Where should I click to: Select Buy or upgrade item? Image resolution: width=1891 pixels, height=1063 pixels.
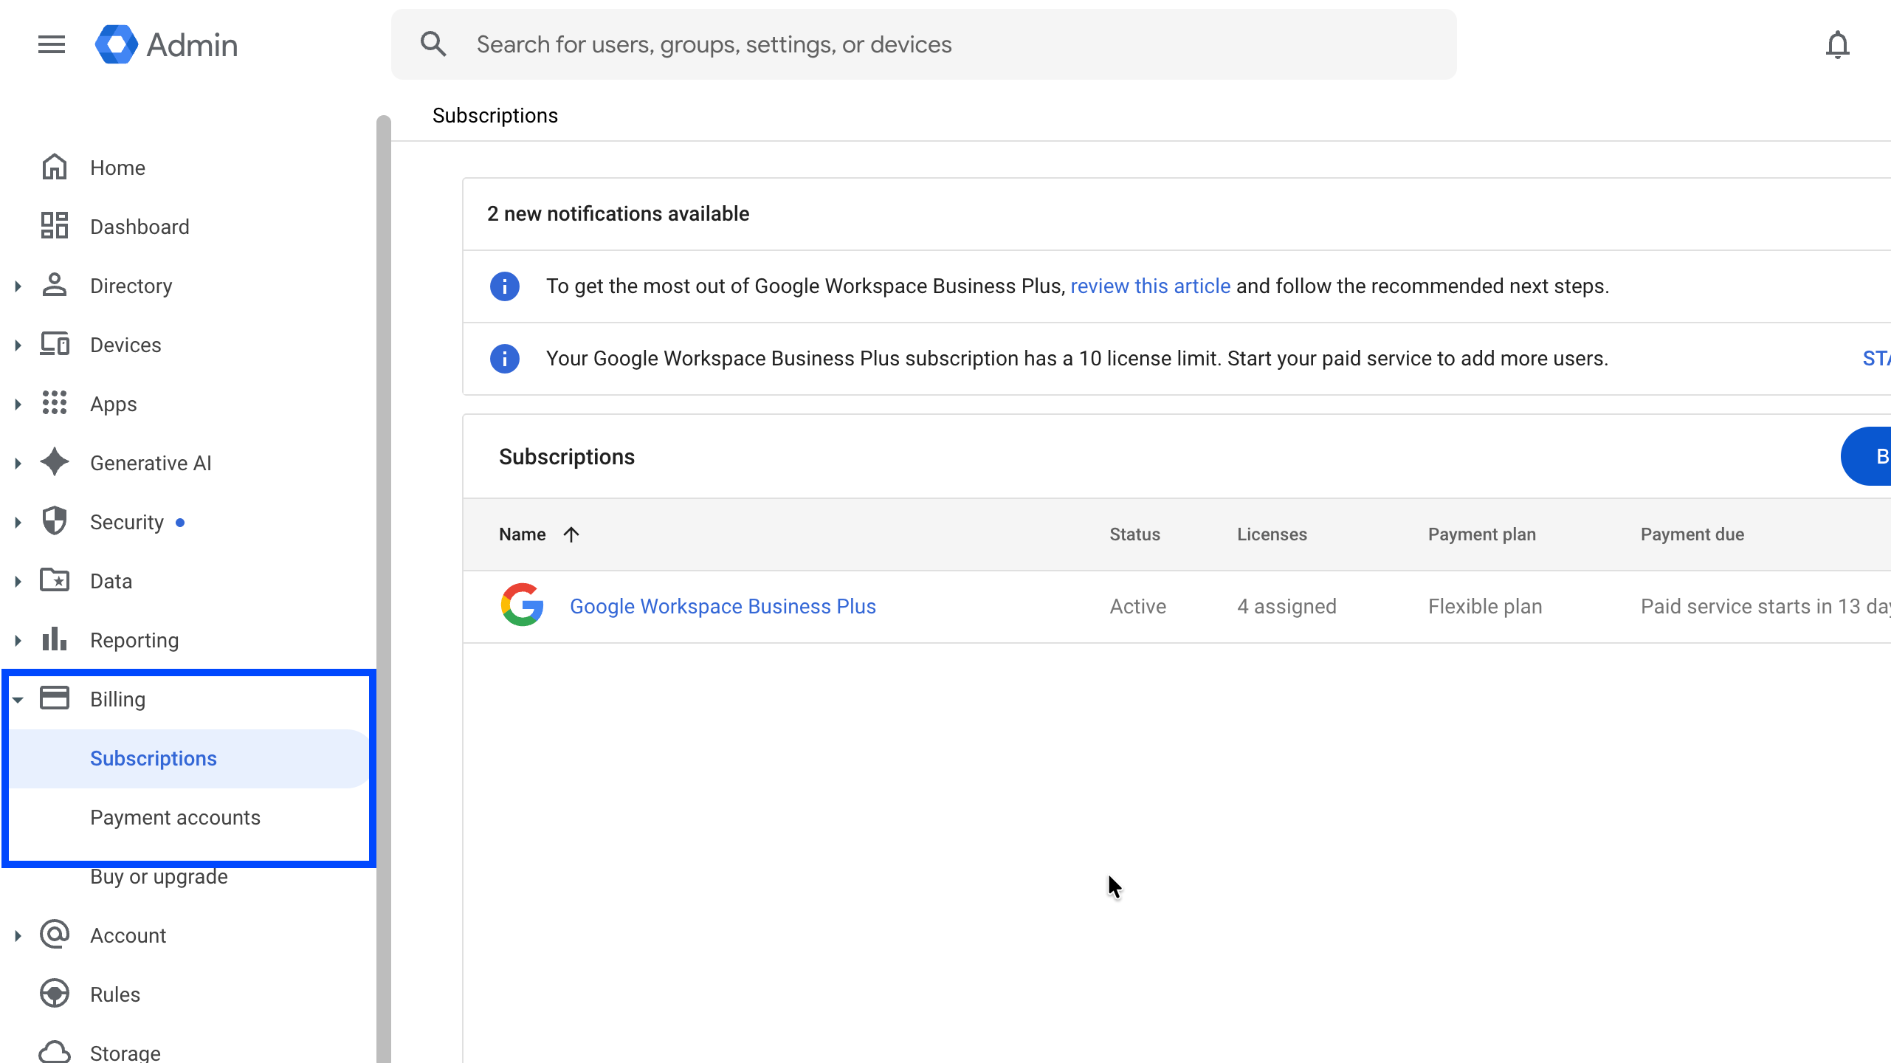coord(159,877)
